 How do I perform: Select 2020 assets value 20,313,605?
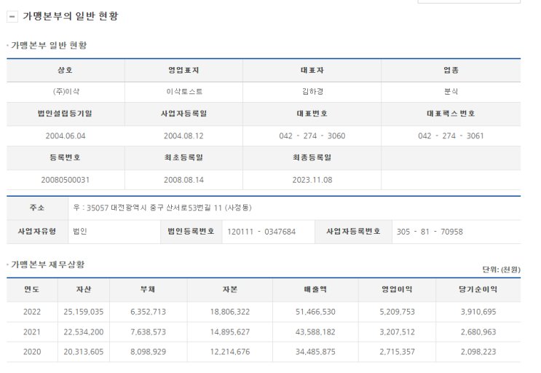(x=84, y=352)
